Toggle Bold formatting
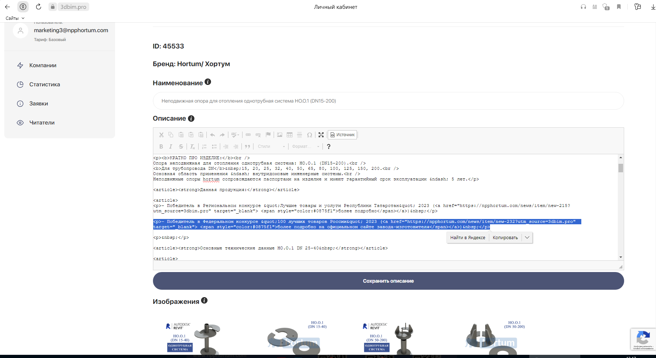 161,146
